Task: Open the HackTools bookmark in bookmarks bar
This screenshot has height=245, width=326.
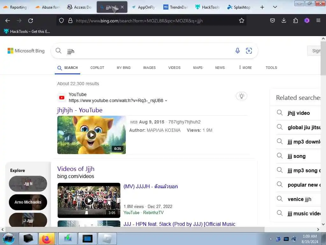Action: click(x=27, y=32)
